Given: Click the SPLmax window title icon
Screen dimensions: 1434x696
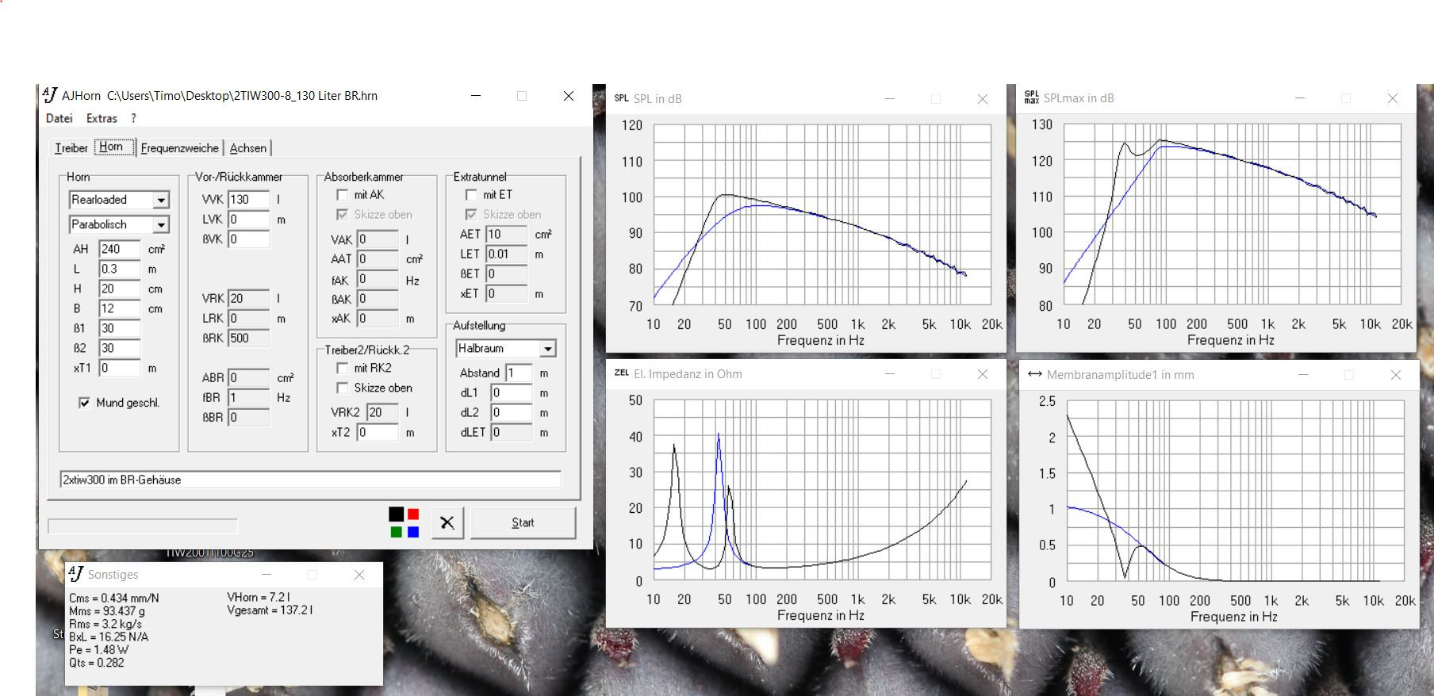Looking at the screenshot, I should (1031, 98).
